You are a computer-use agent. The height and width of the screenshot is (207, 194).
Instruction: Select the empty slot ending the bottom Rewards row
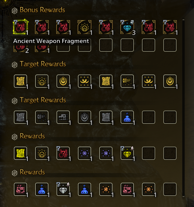tap(170, 189)
